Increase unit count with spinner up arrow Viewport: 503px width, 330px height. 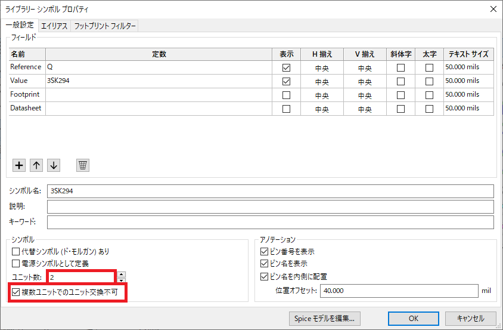click(x=122, y=275)
